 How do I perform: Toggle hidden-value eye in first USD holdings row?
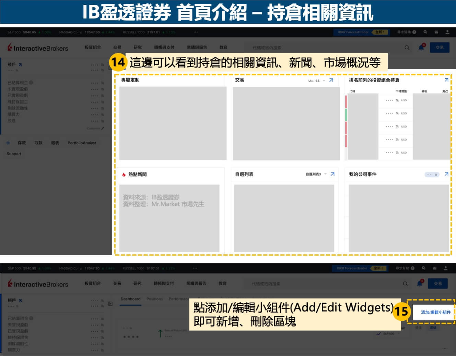pos(397,100)
